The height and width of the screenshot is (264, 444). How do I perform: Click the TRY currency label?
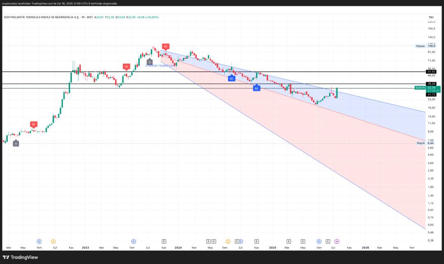click(431, 18)
